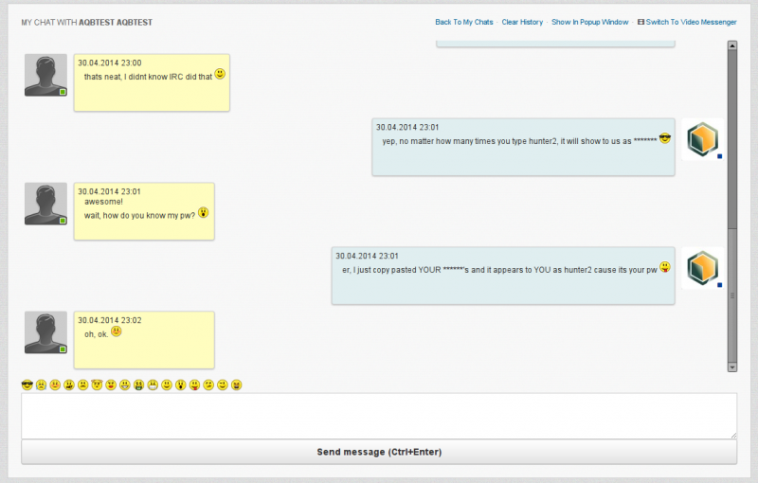Insert the cool sunglasses emoticon from picker row
Screen dimensions: 758x483
click(x=27, y=385)
